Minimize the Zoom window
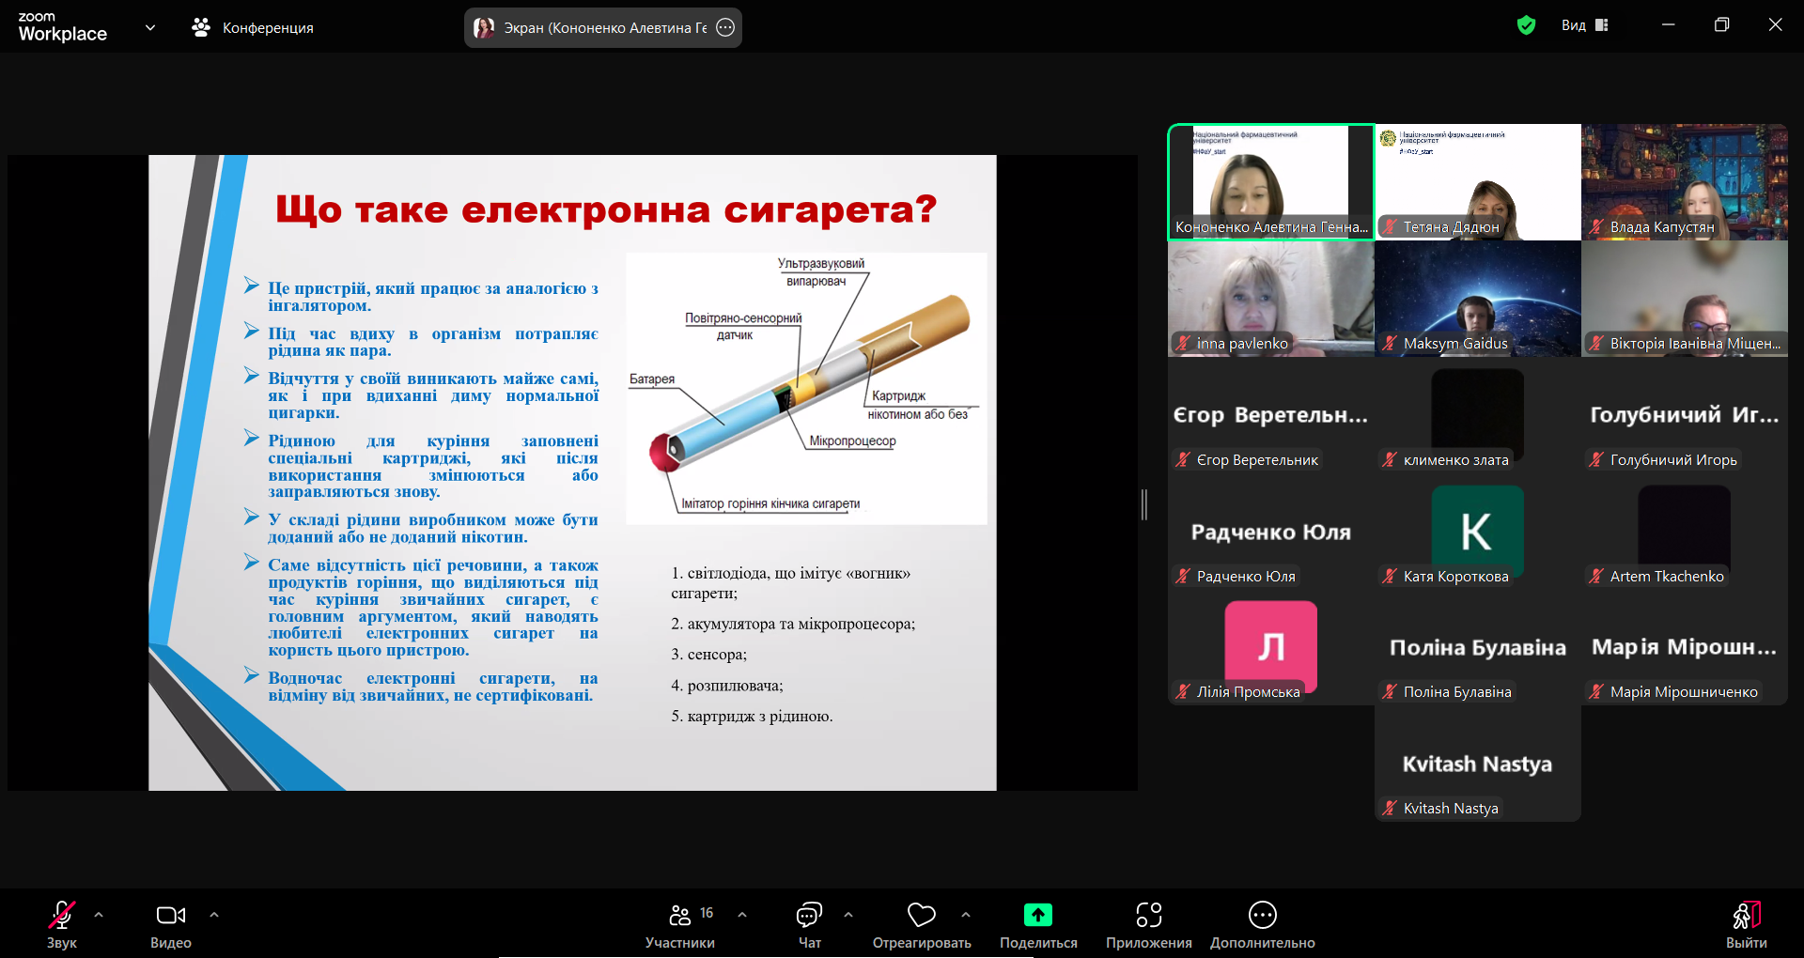1804x958 pixels. (1668, 25)
